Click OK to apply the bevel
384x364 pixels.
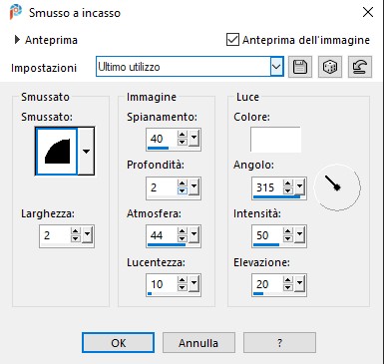pos(119,343)
